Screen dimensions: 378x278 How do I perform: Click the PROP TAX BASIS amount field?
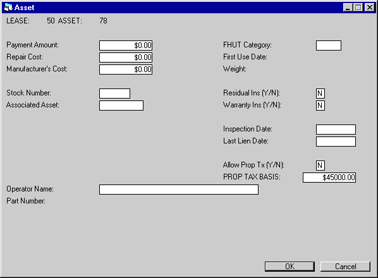329,178
